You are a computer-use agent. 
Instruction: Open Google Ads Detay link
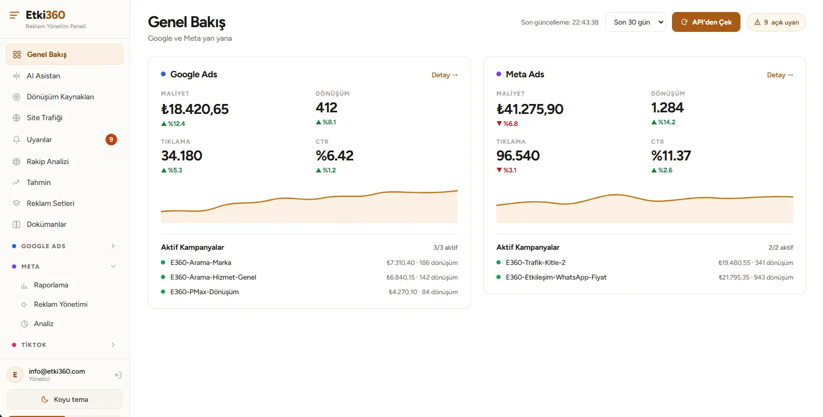[x=445, y=75]
